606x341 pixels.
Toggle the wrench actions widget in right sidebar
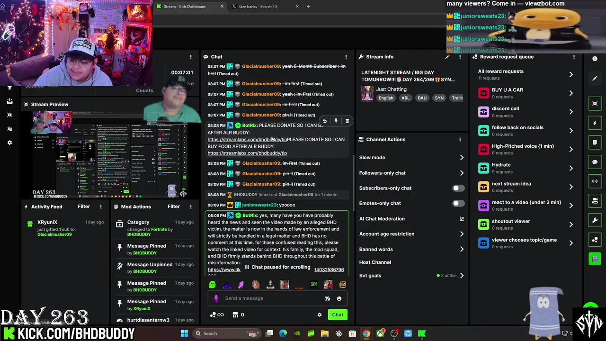[x=595, y=220]
